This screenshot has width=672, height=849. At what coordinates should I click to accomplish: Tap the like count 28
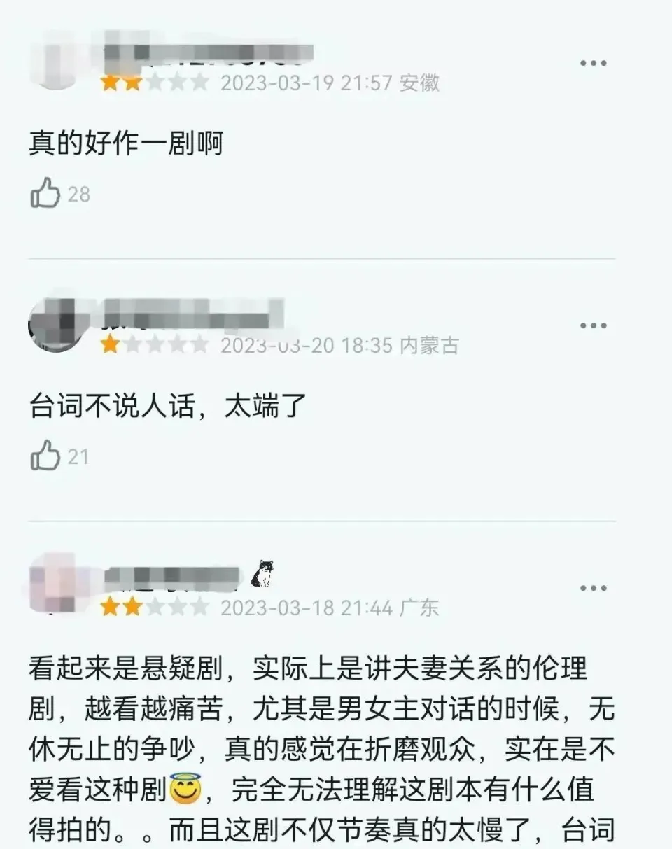(x=79, y=194)
